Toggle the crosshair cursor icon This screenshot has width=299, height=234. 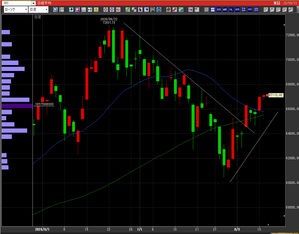tap(62, 10)
